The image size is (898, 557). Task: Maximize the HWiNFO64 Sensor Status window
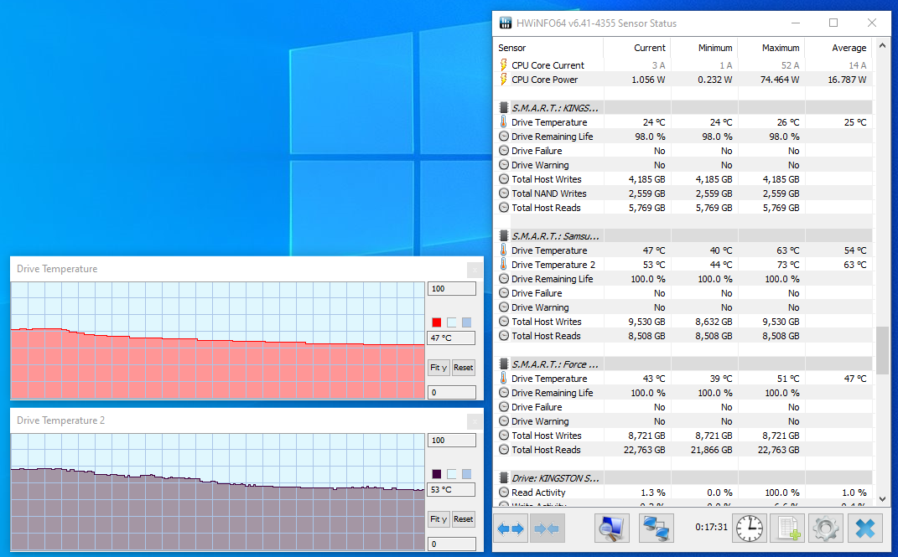[833, 23]
